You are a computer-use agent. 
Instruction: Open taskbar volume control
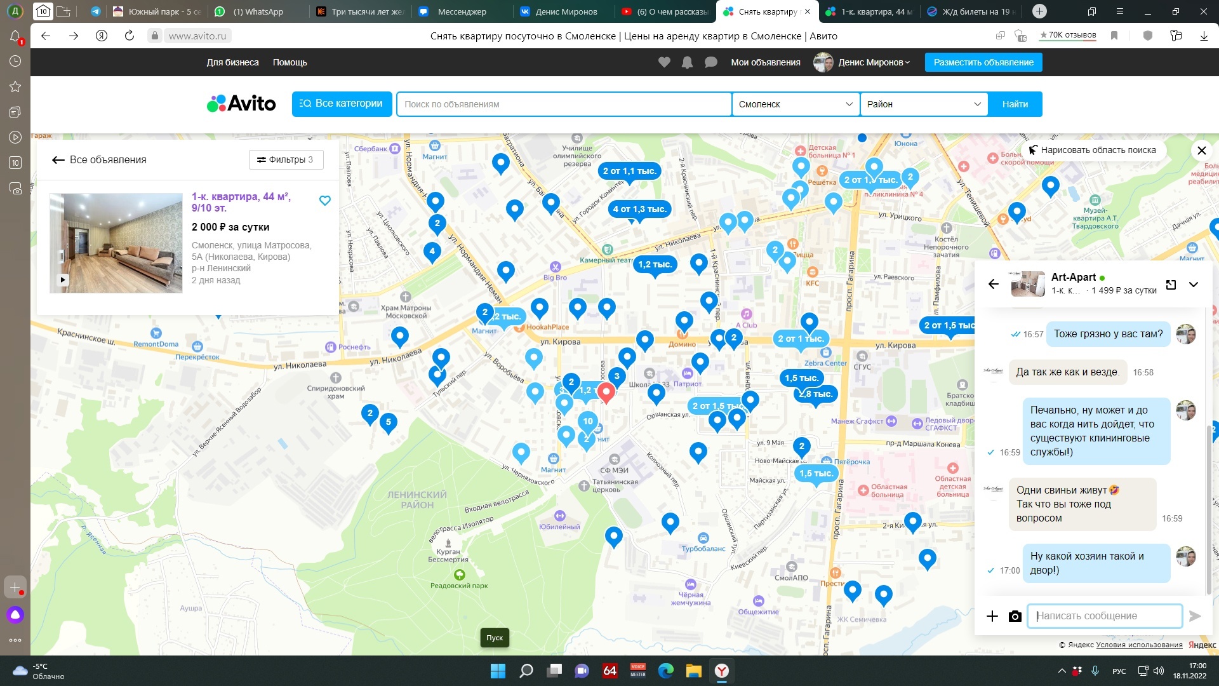(1159, 671)
